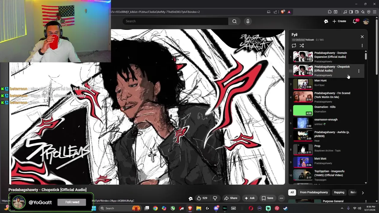
Task: Open three-dot menu for Purpose General video
Action: pos(366,201)
